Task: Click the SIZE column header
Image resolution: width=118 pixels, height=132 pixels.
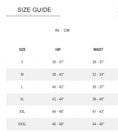Action: point(22,50)
